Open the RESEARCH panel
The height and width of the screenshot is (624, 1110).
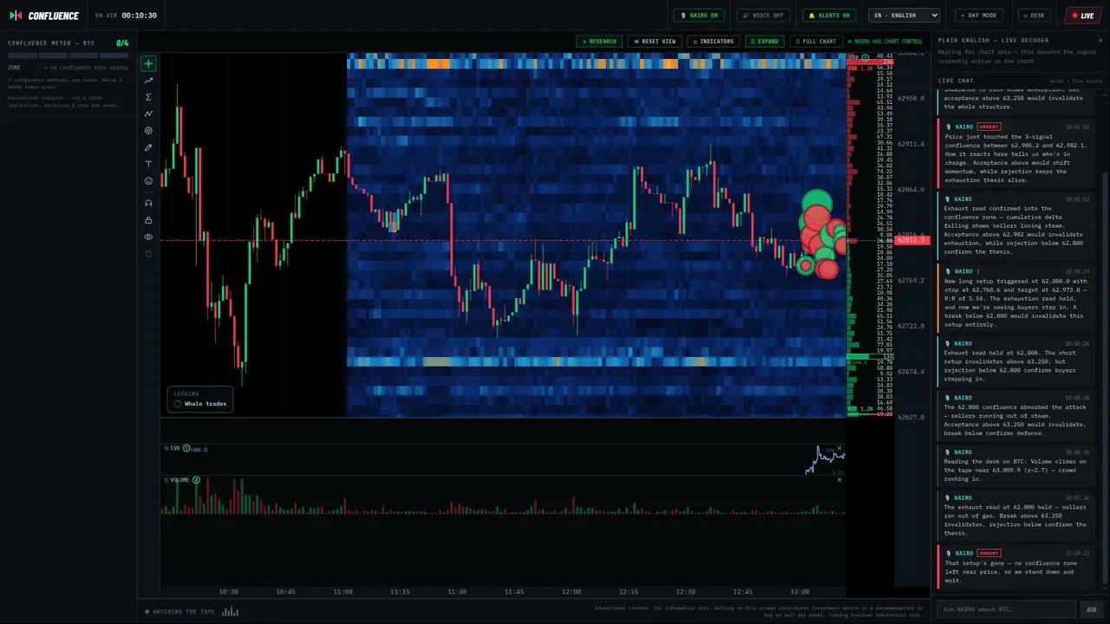pyautogui.click(x=599, y=42)
